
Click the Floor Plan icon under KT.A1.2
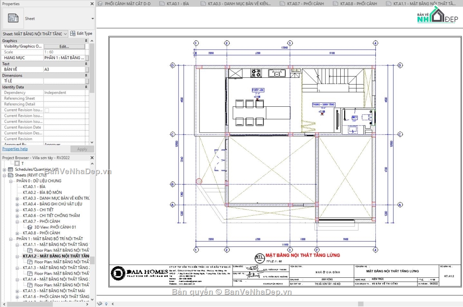[x=30, y=262]
